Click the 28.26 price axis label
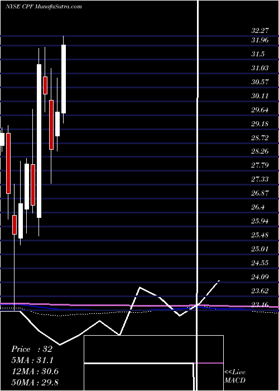 (x=260, y=151)
